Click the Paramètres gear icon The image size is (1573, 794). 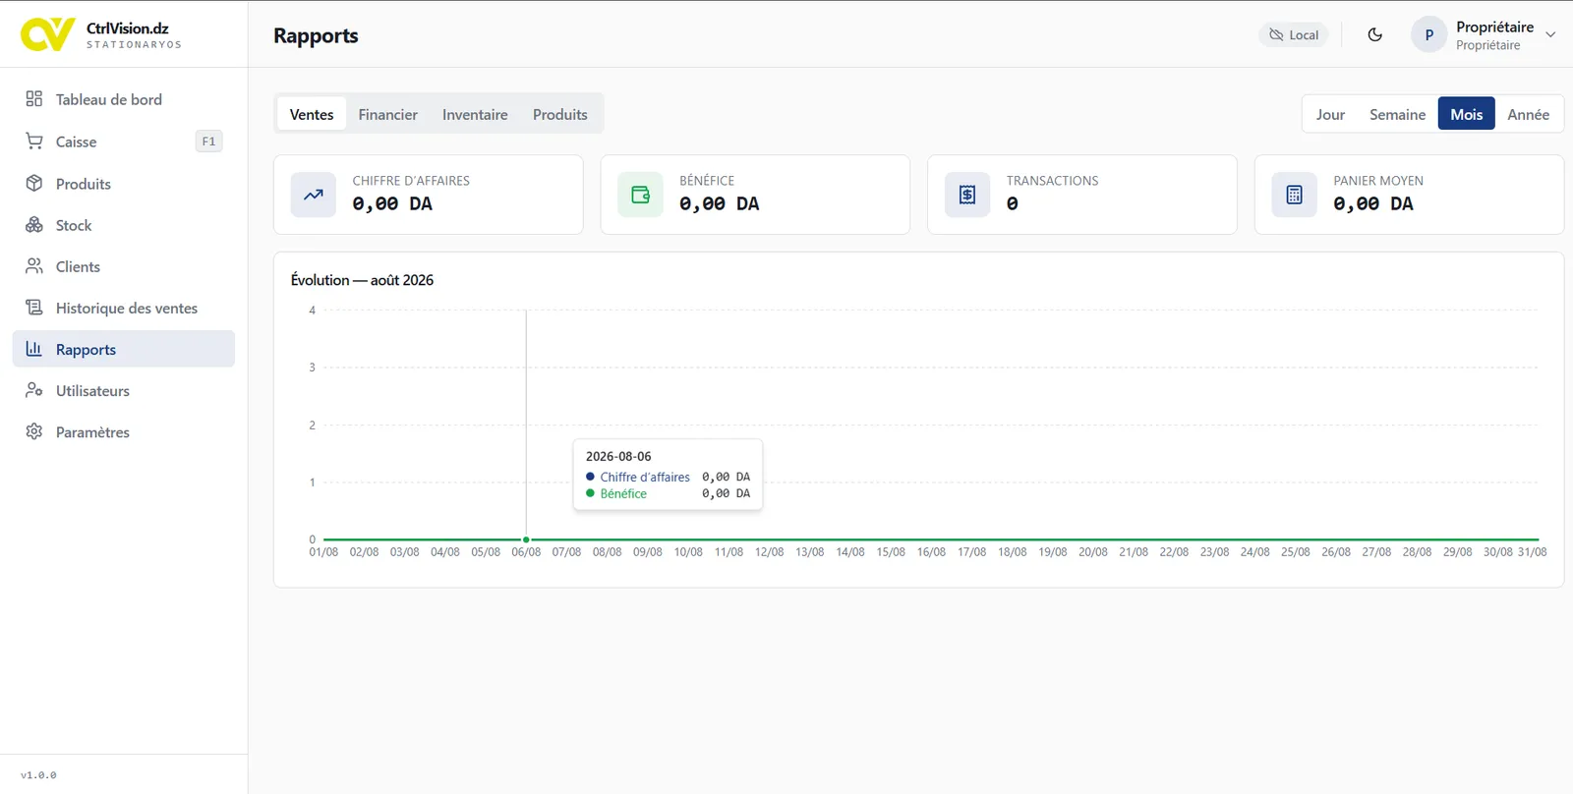[34, 430]
